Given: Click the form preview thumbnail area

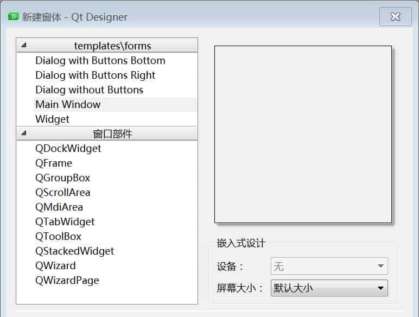Looking at the screenshot, I should [x=303, y=134].
